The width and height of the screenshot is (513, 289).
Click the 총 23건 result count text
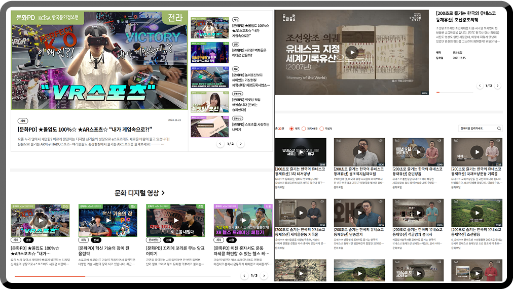[x=280, y=129]
